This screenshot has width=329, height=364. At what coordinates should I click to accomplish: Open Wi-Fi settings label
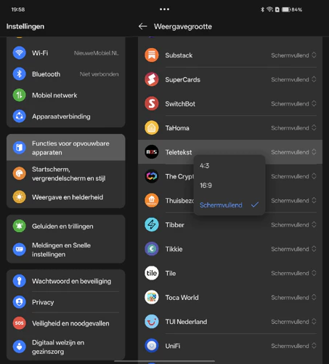40,53
